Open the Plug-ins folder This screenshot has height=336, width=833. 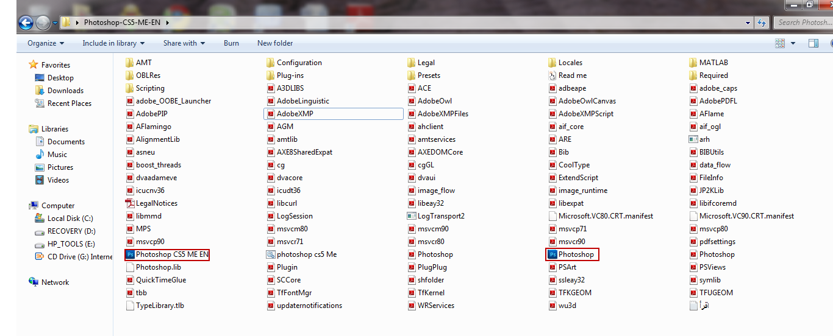point(285,75)
